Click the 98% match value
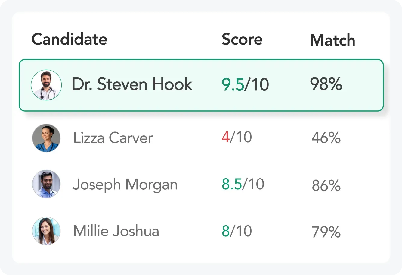 (326, 84)
